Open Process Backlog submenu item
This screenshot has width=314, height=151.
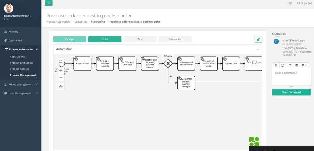(x=20, y=69)
